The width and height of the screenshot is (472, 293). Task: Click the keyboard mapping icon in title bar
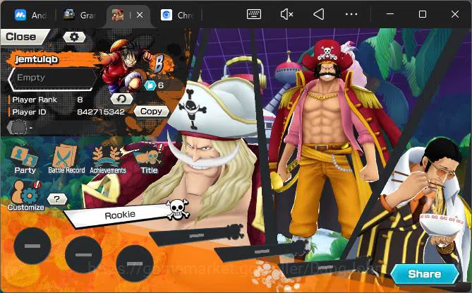254,14
